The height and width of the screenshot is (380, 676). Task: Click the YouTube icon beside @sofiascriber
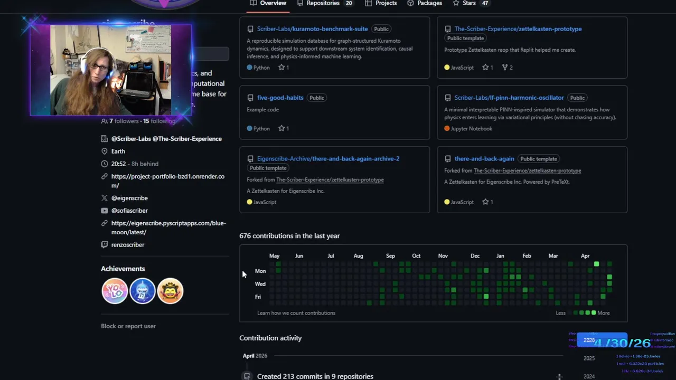coord(105,211)
